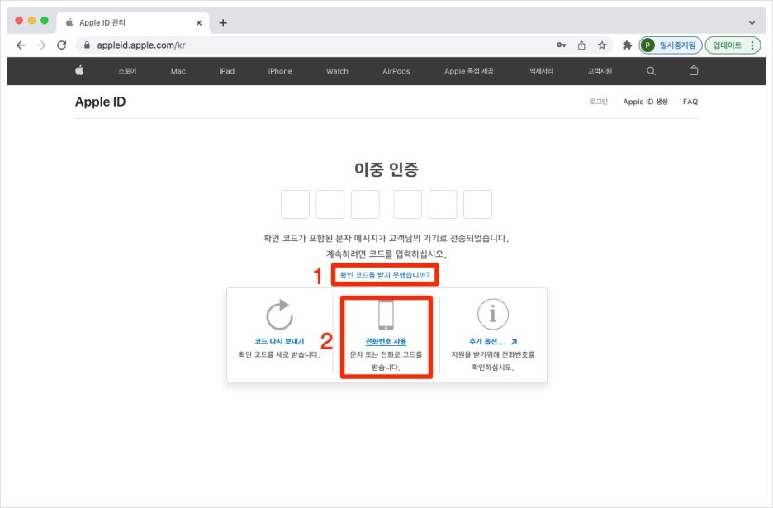
Task: Click the info circle icon for 추가 옵션
Action: coord(492,314)
